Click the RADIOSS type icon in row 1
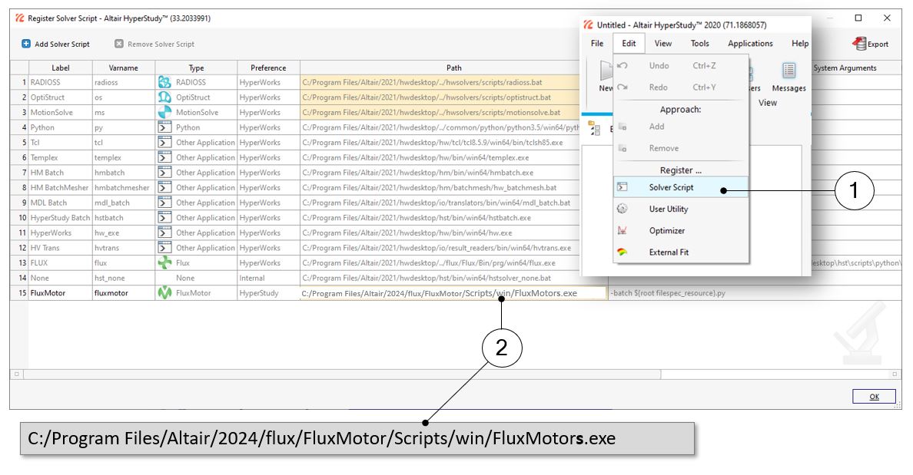 click(x=164, y=82)
